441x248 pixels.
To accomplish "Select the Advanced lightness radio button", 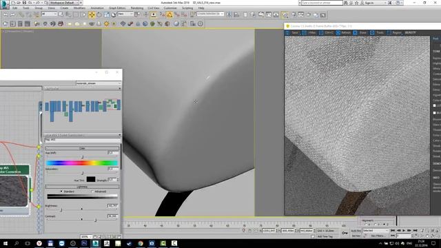I will click(92, 192).
